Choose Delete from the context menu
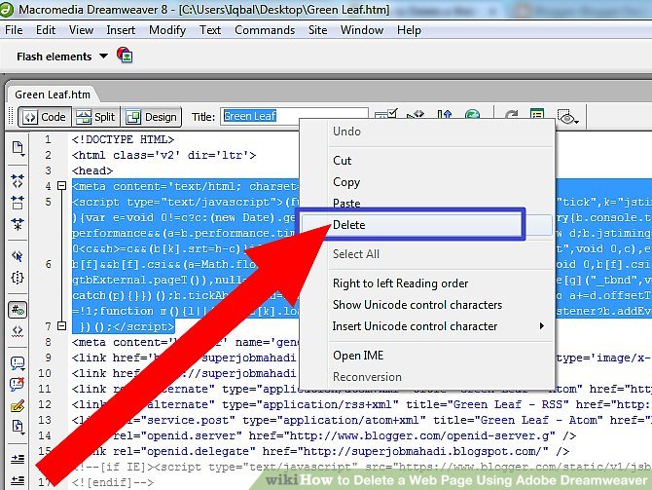Image resolution: width=652 pixels, height=490 pixels. click(x=348, y=225)
